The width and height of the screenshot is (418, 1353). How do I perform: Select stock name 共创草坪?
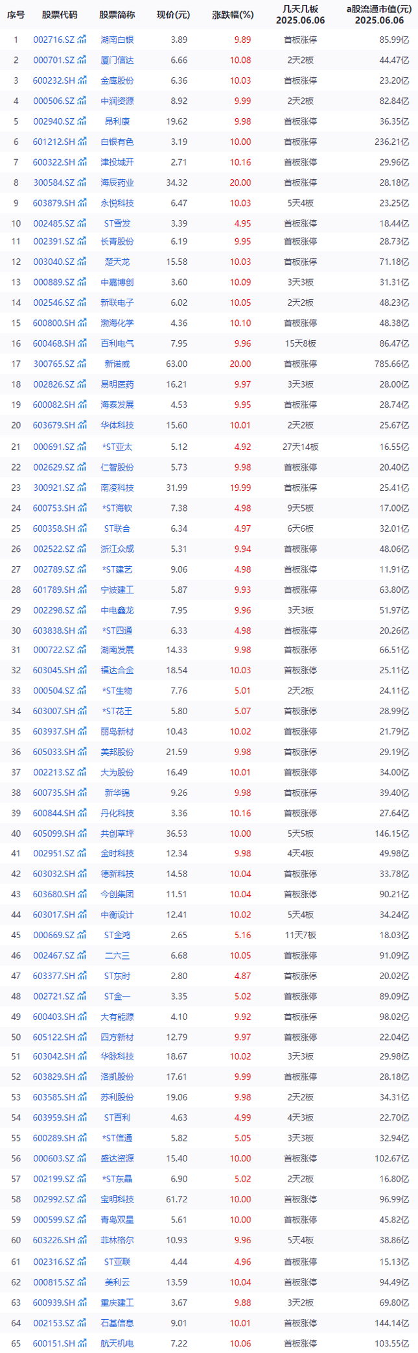(117, 834)
